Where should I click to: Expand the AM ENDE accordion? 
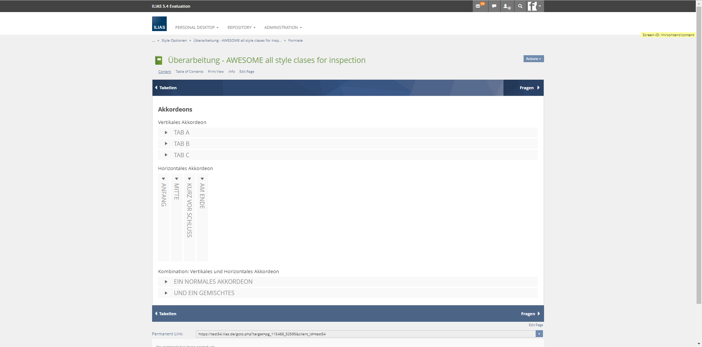click(202, 218)
